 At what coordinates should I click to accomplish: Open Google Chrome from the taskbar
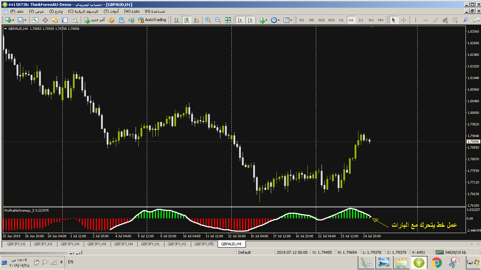437,262
